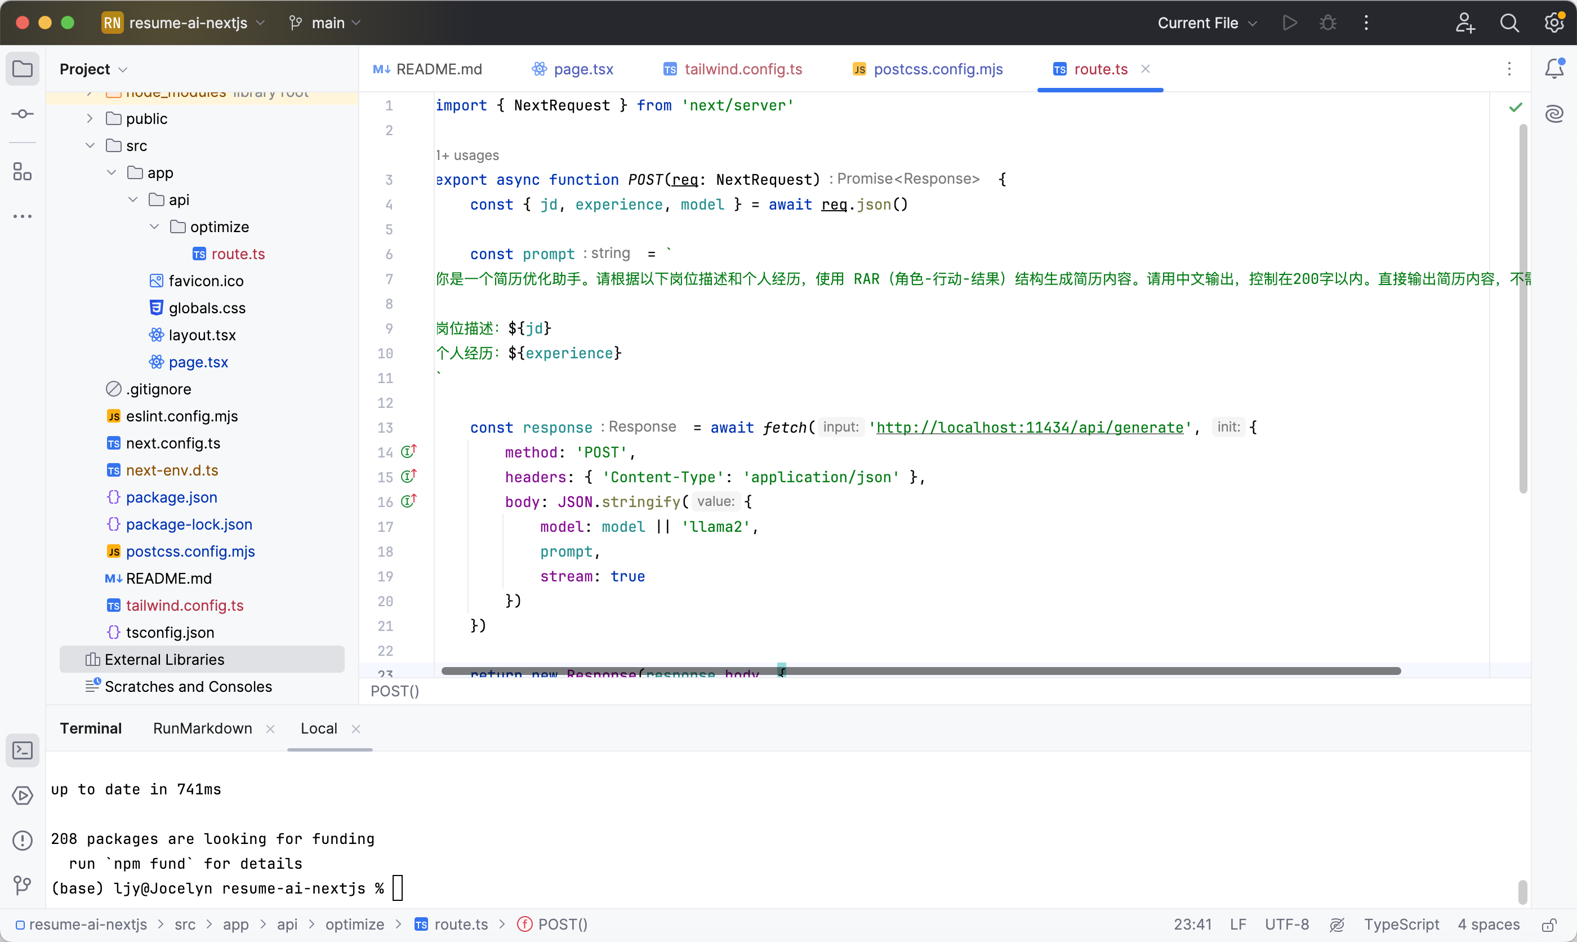This screenshot has width=1577, height=942.
Task: Open the Problems tool window icon
Action: coord(22,841)
